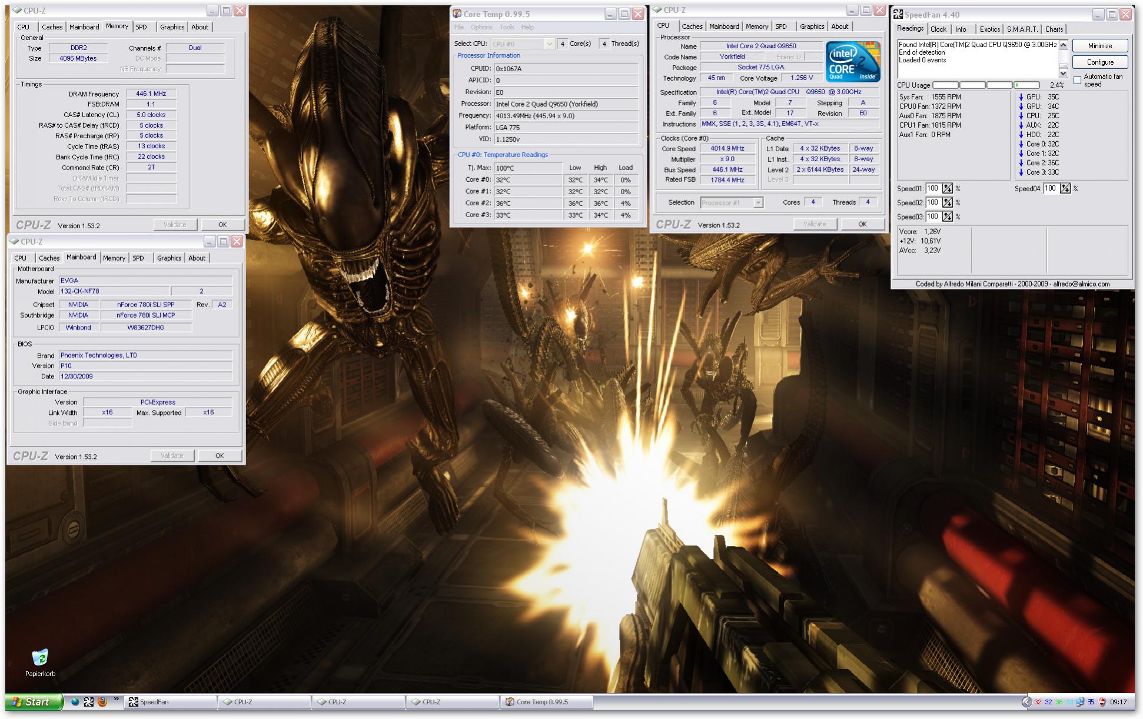This screenshot has width=1143, height=719.
Task: Click the globe browser quick launch icon
Action: (75, 701)
